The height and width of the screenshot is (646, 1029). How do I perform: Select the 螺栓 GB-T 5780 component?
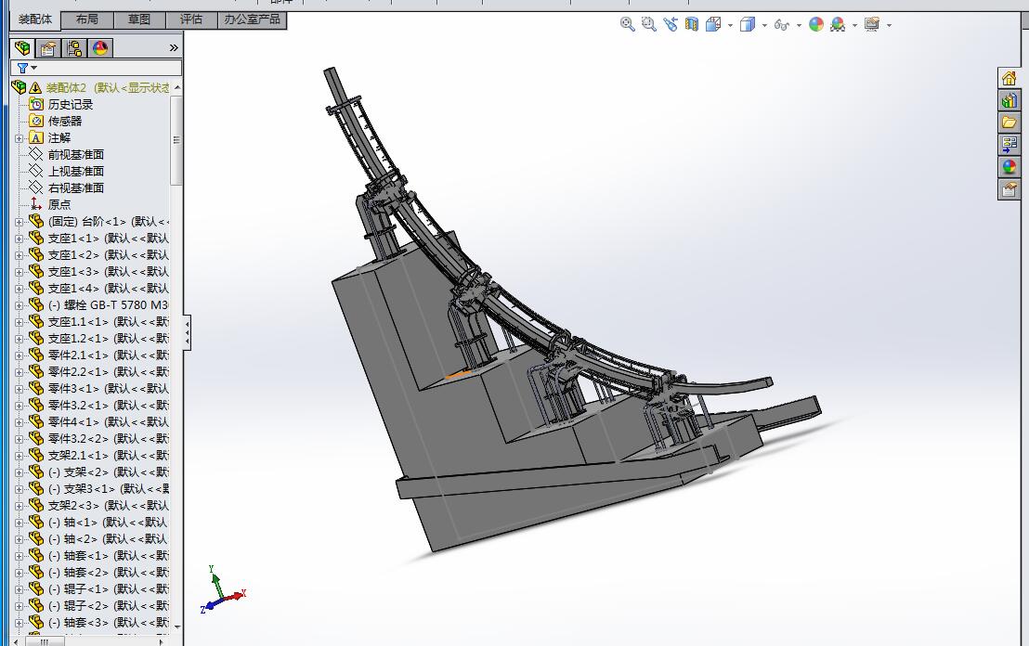coord(108,305)
